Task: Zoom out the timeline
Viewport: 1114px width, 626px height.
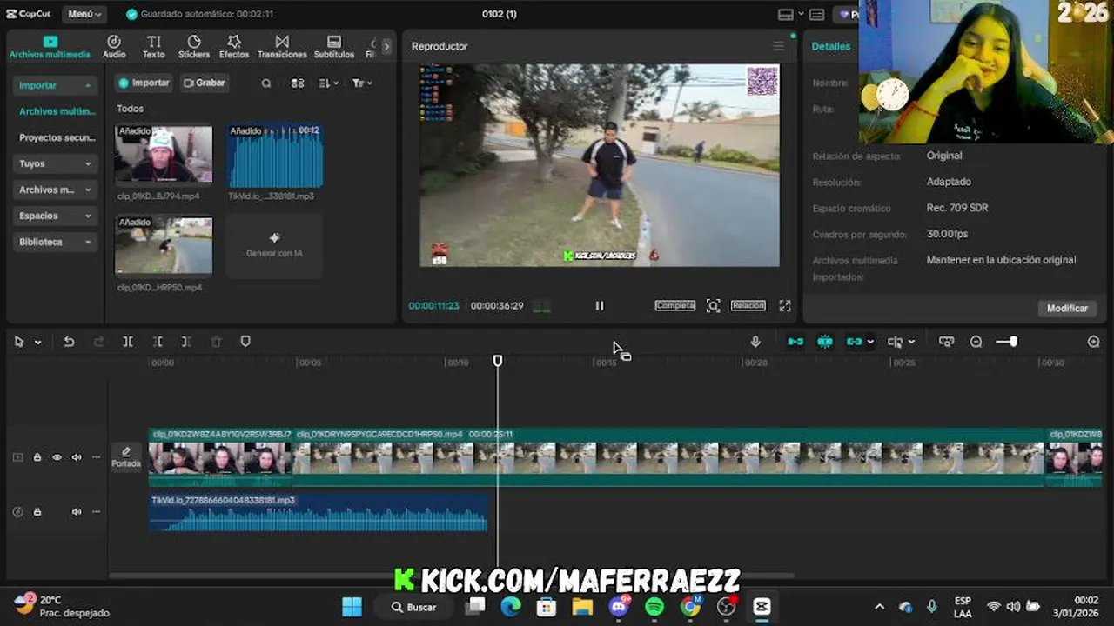Action: [976, 342]
